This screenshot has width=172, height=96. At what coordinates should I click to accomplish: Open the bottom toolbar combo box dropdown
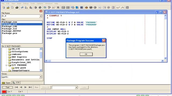76,87
